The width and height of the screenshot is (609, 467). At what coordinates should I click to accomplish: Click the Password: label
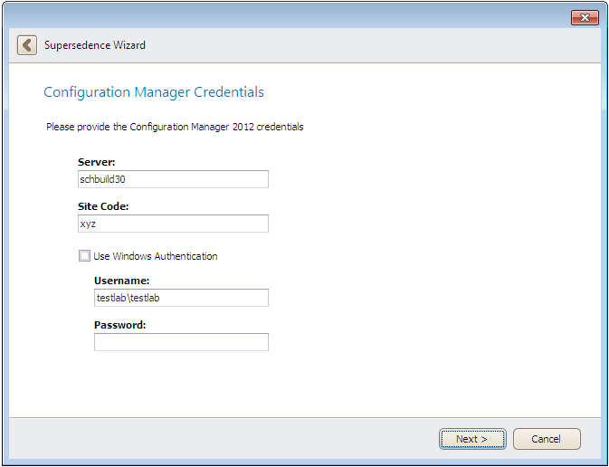(x=119, y=325)
